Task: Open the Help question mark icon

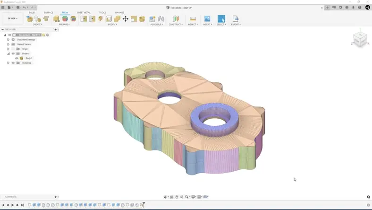Action: click(x=360, y=8)
